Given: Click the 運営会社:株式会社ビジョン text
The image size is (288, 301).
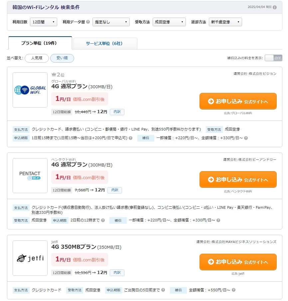Looking at the screenshot, I should point(255,74).
